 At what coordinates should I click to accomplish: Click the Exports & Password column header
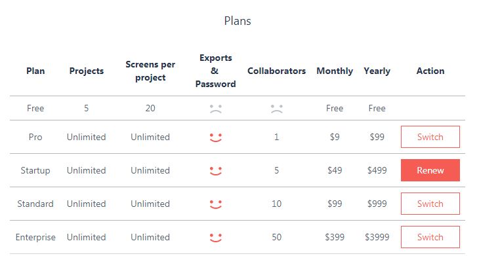tap(216, 71)
